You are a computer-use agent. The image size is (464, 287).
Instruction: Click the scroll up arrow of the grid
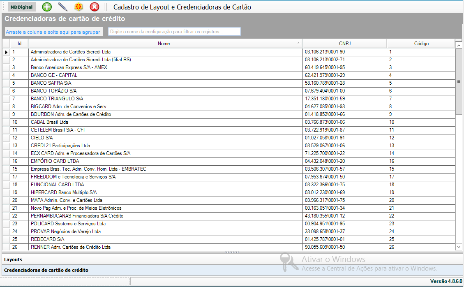pyautogui.click(x=459, y=45)
